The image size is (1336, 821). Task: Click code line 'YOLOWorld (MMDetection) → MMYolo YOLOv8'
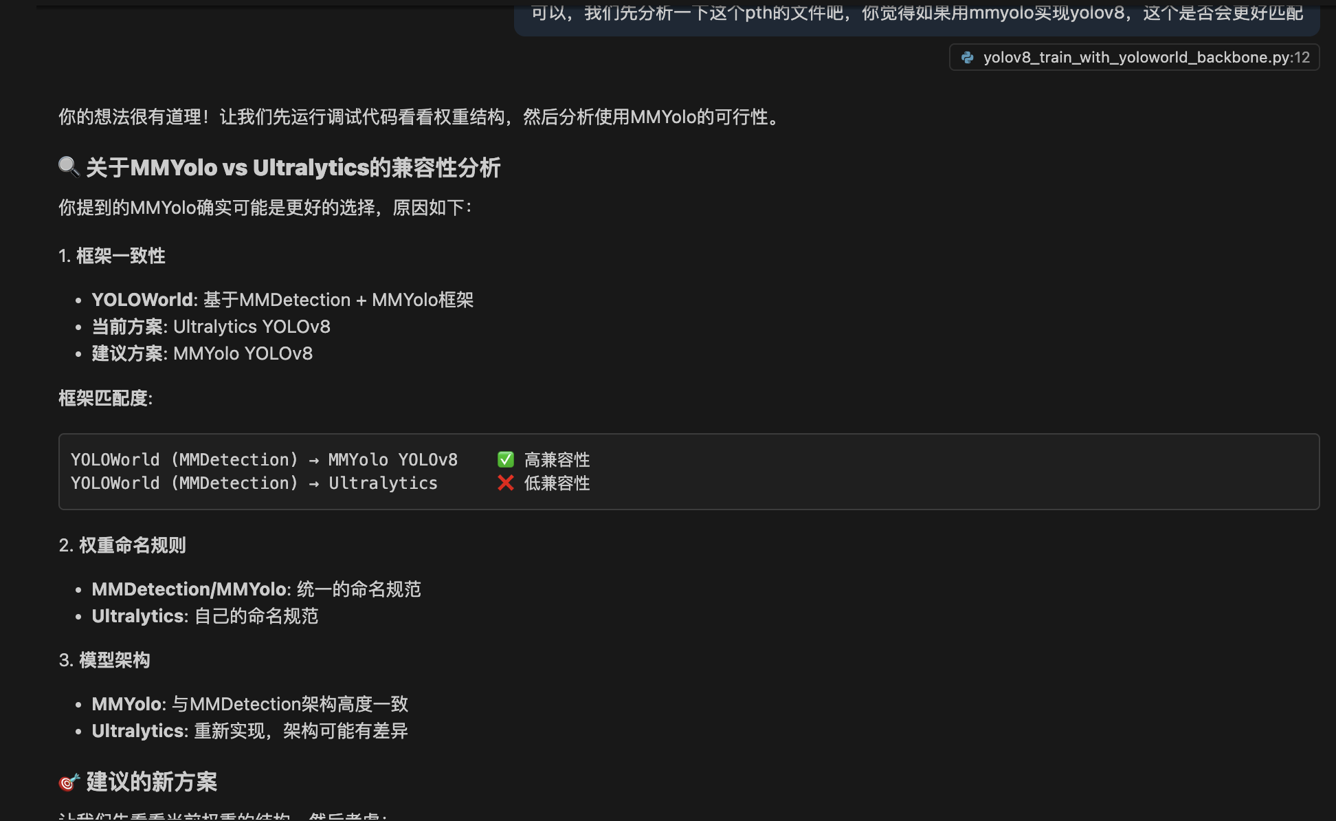pos(264,459)
